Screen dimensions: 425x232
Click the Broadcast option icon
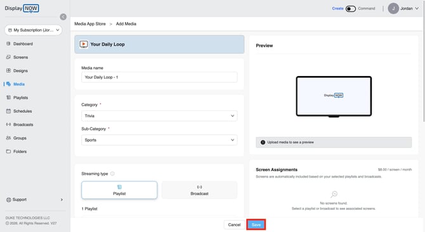click(x=199, y=187)
